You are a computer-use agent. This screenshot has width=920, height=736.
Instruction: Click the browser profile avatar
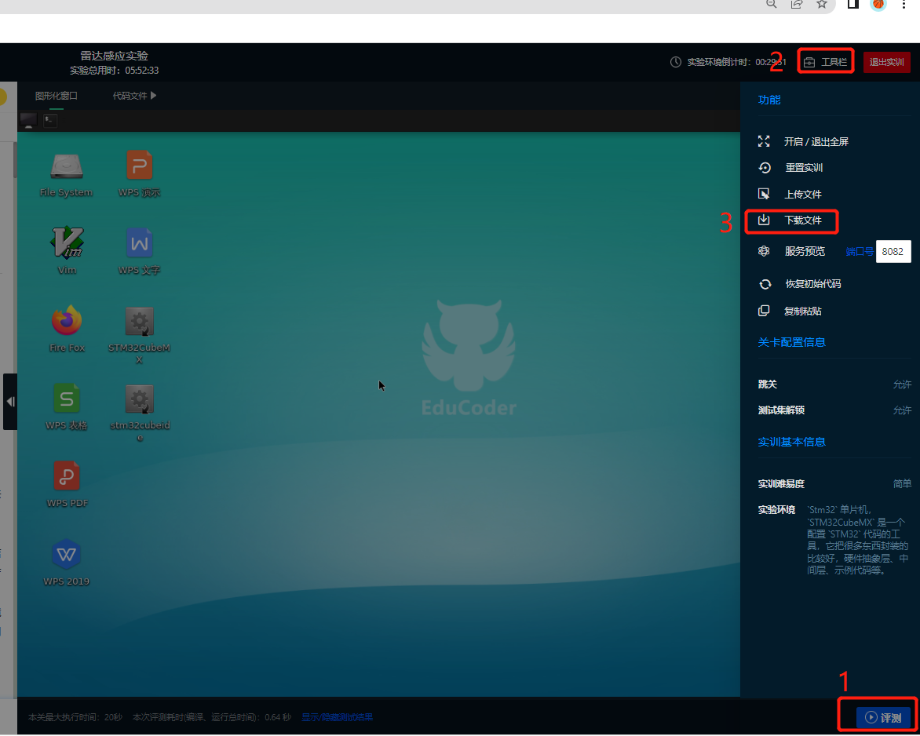tap(878, 5)
